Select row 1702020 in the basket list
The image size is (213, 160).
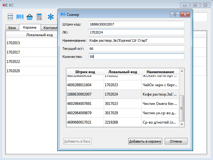pos(32,71)
